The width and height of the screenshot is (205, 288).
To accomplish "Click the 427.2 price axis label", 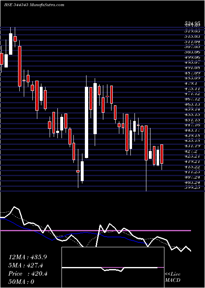I will [191, 151].
